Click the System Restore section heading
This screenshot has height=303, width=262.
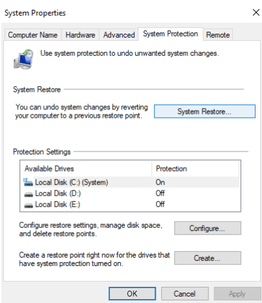coord(37,89)
